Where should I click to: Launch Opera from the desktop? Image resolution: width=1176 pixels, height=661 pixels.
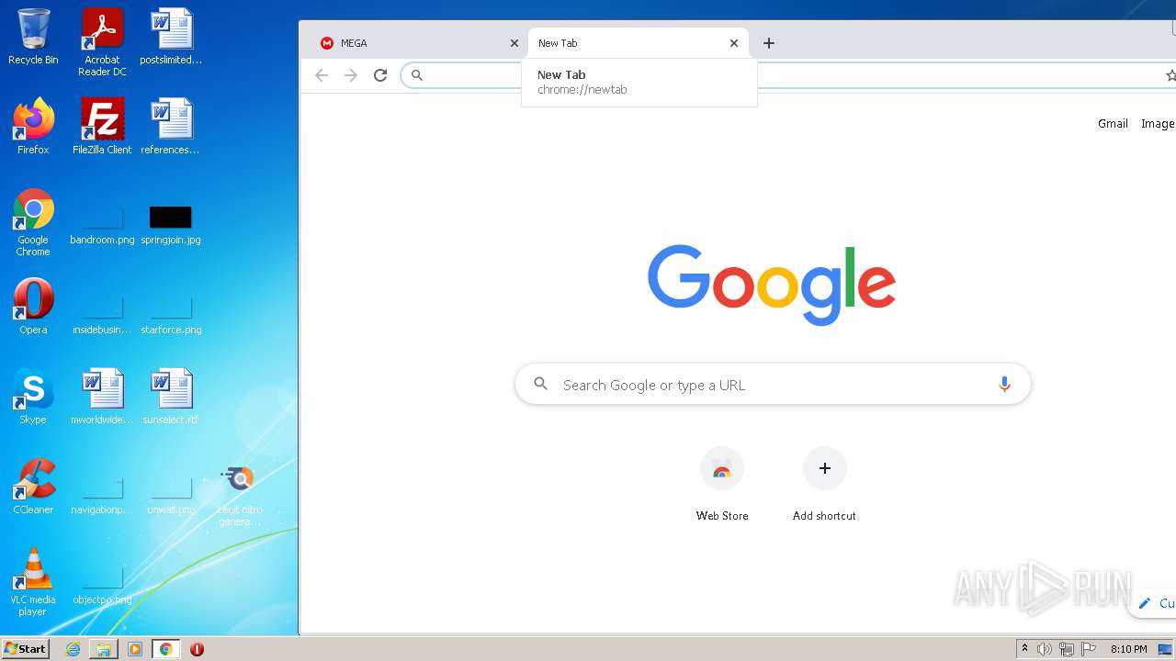(33, 307)
